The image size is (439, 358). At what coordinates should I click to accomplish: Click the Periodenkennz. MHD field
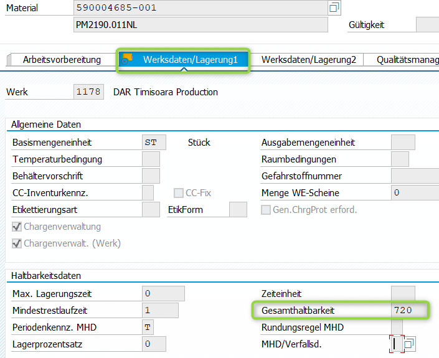[x=148, y=327]
